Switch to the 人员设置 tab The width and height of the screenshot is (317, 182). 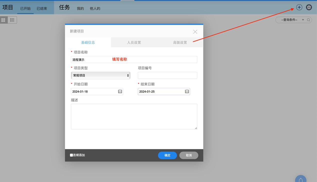pos(134,42)
